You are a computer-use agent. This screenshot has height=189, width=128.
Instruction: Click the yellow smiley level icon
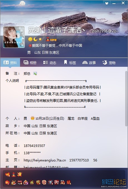pyautogui.click(x=30, y=39)
